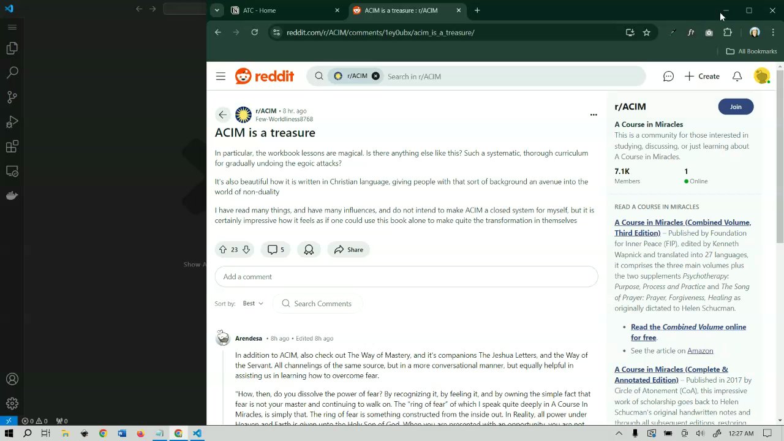Open comment sort Best dropdown
The image size is (784, 441).
pos(252,303)
